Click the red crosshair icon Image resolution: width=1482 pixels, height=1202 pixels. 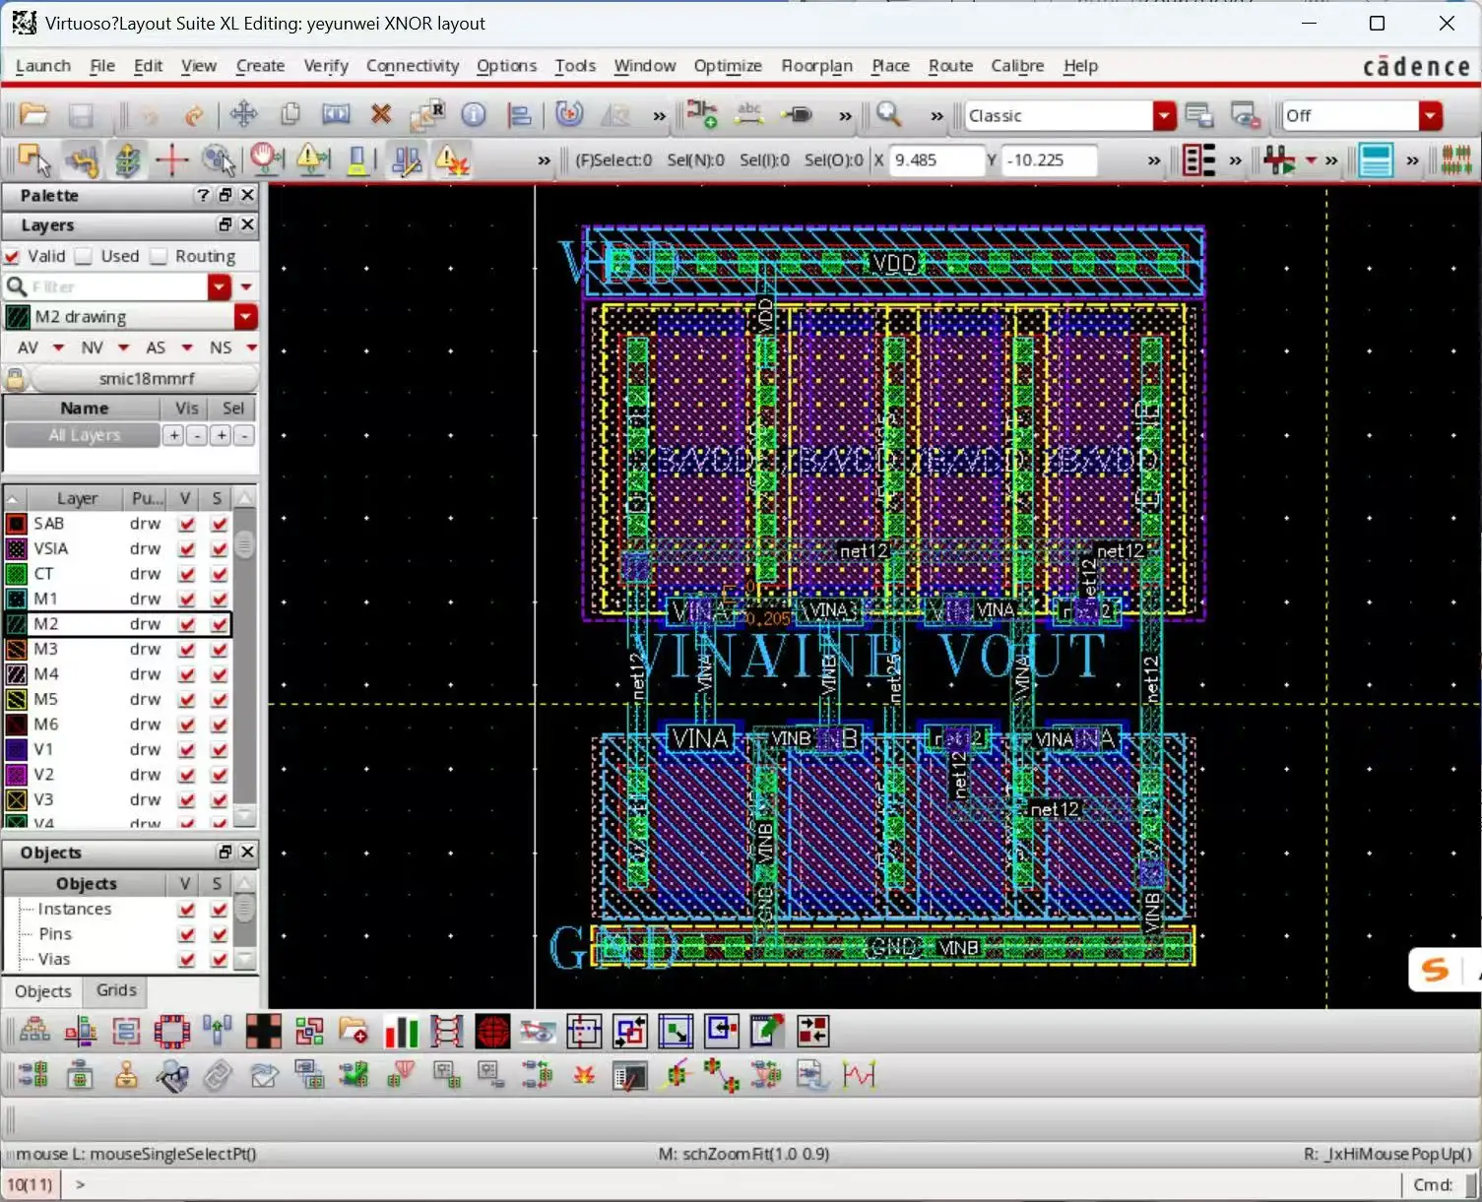(x=172, y=159)
